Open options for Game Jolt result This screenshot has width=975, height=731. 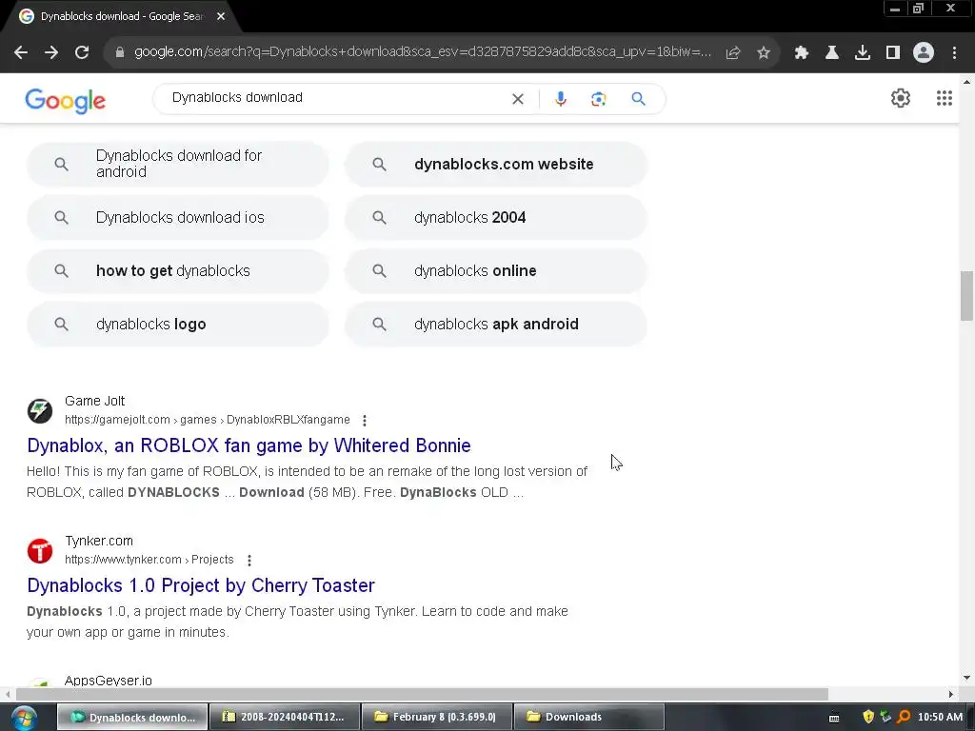click(365, 421)
